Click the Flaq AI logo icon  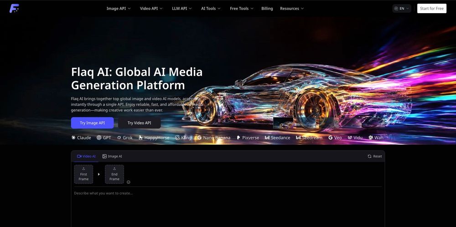14,9
